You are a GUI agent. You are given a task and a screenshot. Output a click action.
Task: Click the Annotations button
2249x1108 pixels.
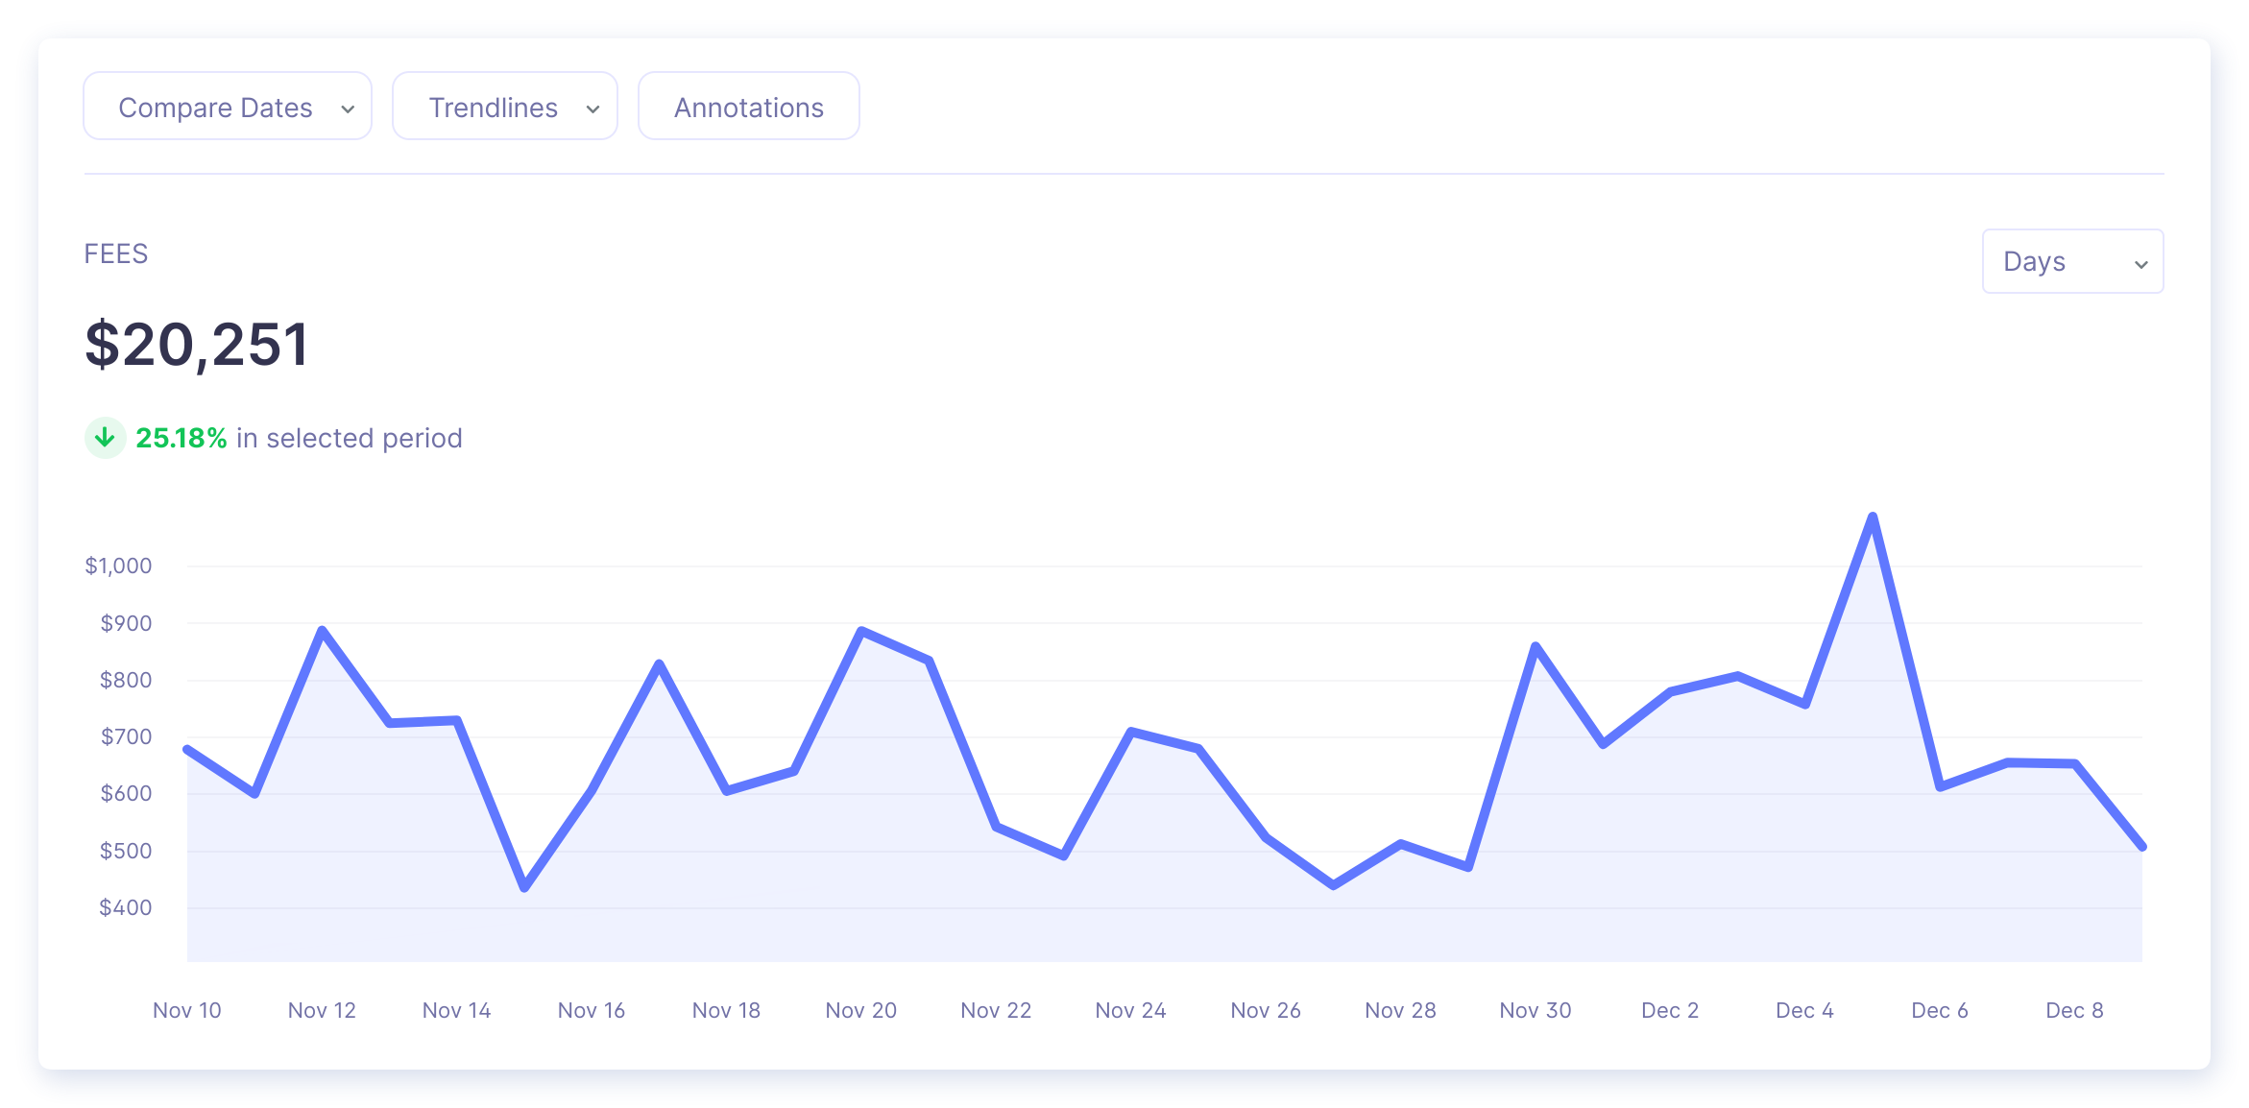coord(748,107)
